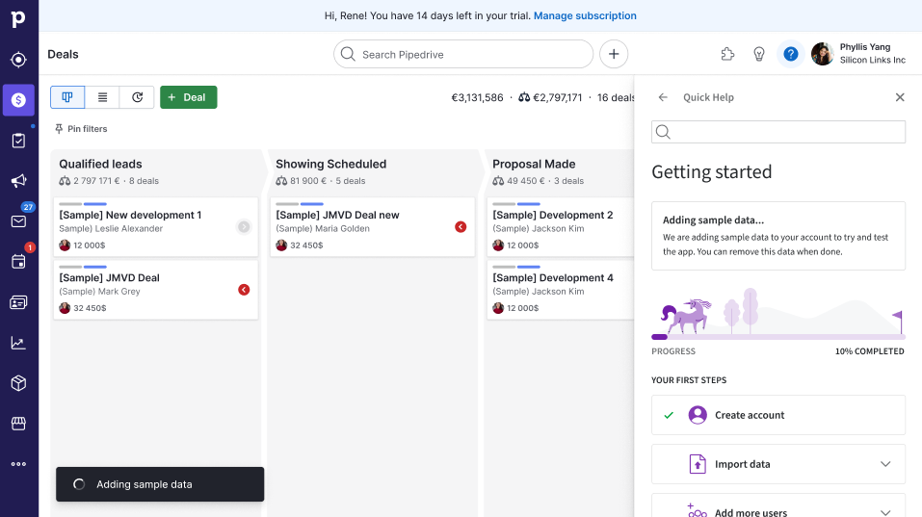The width and height of the screenshot is (922, 517).
Task: Click the quick add plus button
Action: [x=614, y=54]
